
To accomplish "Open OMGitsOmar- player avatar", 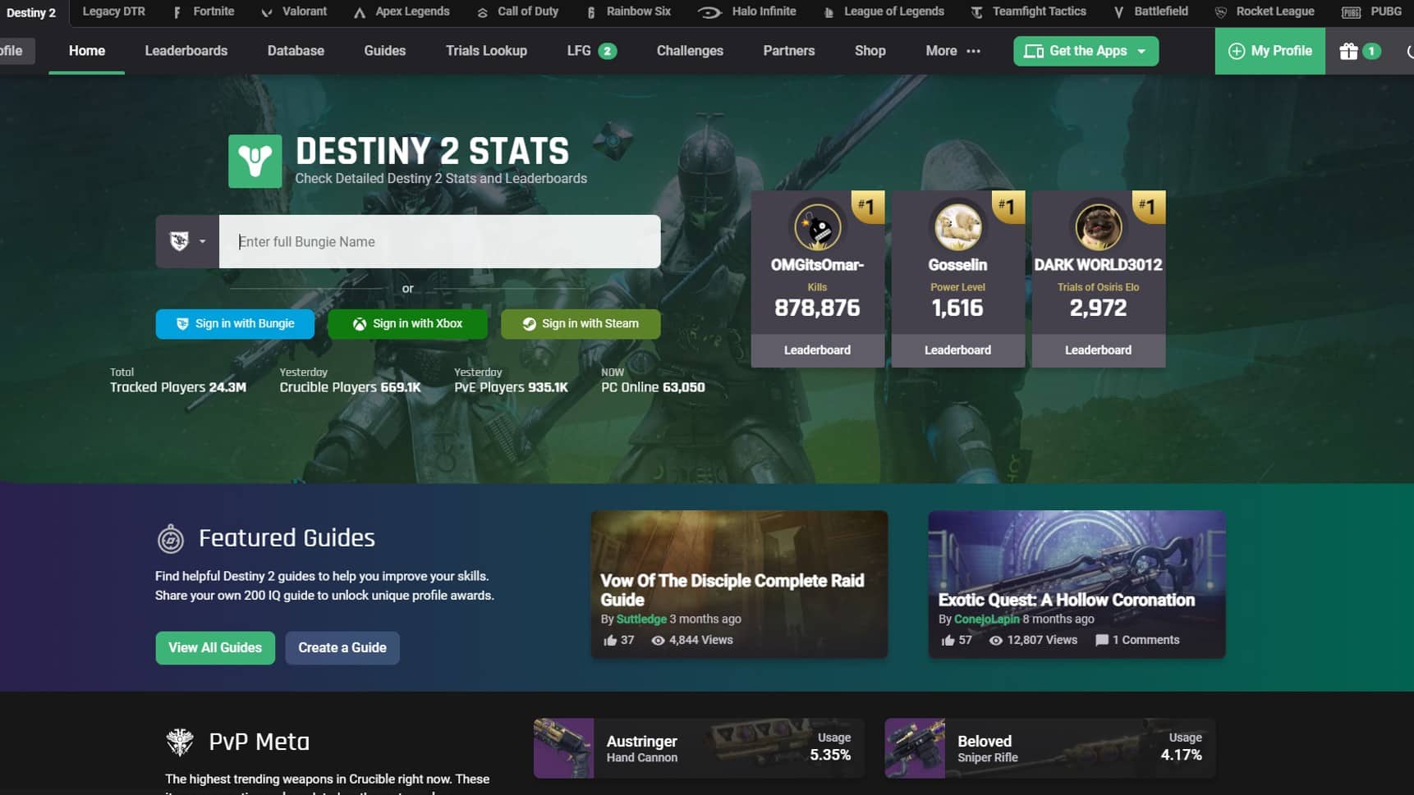I will coord(817,226).
